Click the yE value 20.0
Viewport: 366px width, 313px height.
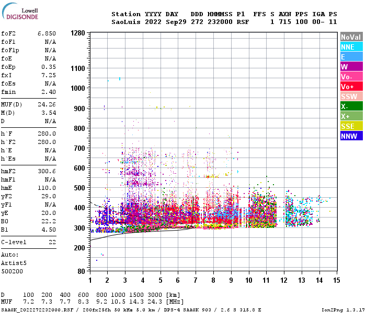tap(49, 213)
